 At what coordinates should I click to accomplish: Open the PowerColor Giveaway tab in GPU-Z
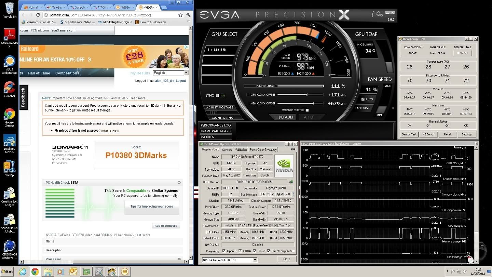coord(263,150)
